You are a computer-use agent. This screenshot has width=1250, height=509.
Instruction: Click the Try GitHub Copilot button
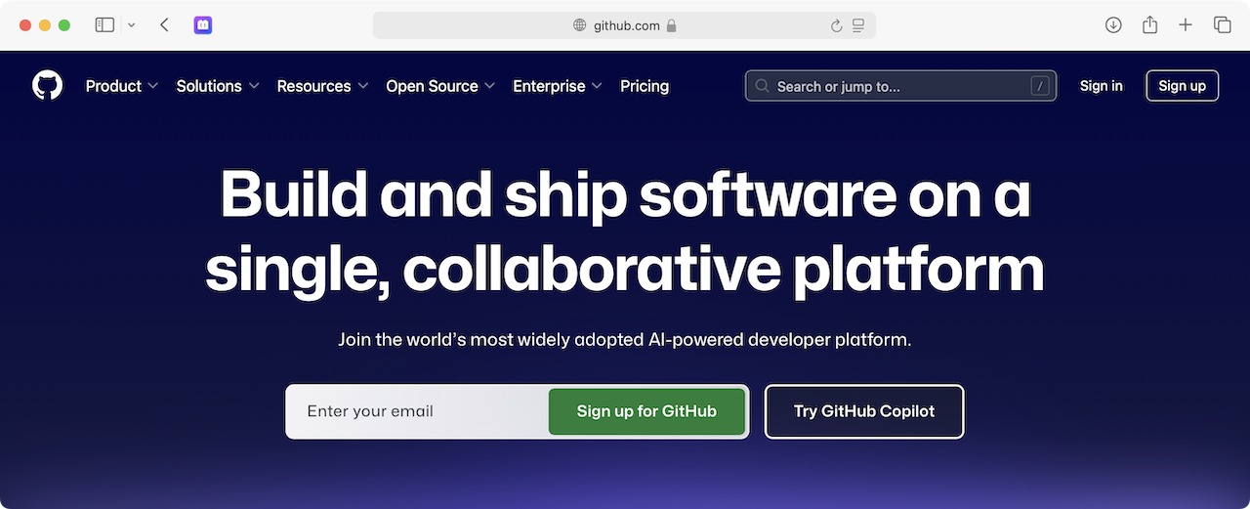tap(863, 411)
